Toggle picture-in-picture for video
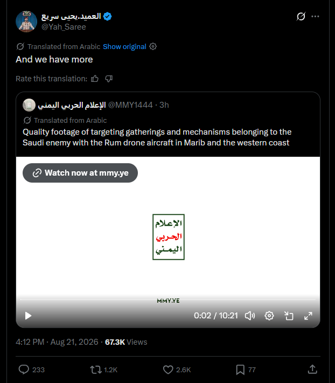The height and width of the screenshot is (383, 335). point(289,316)
